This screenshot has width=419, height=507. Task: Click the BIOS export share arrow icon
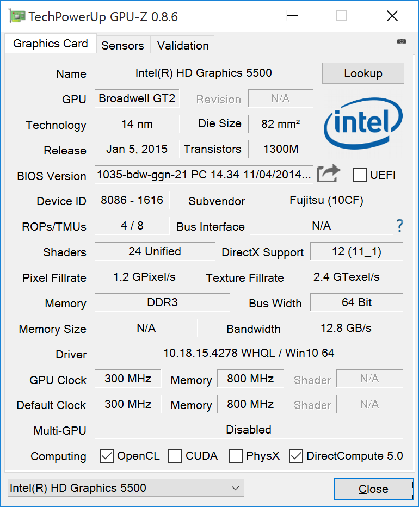(x=328, y=174)
